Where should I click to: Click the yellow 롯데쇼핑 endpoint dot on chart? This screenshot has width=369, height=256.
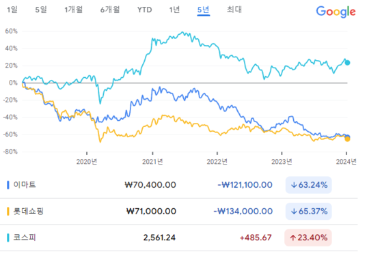coord(347,139)
